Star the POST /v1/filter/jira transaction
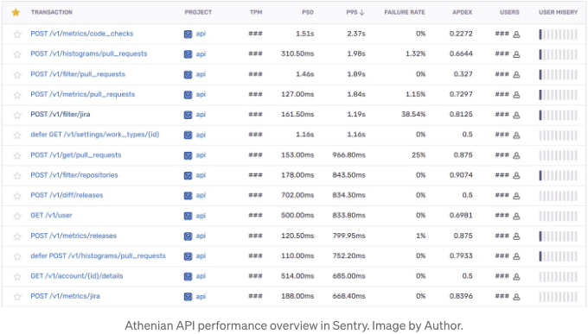The height and width of the screenshot is (334, 588). (17, 115)
